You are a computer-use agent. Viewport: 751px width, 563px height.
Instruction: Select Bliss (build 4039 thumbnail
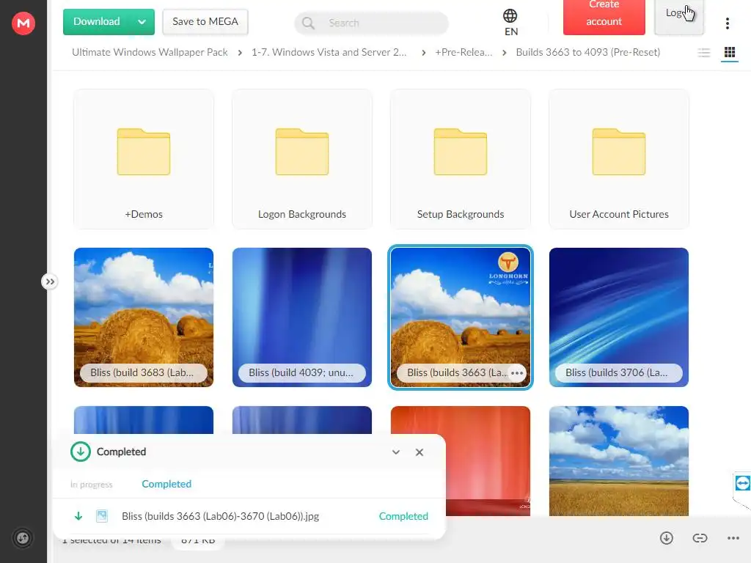(x=302, y=317)
